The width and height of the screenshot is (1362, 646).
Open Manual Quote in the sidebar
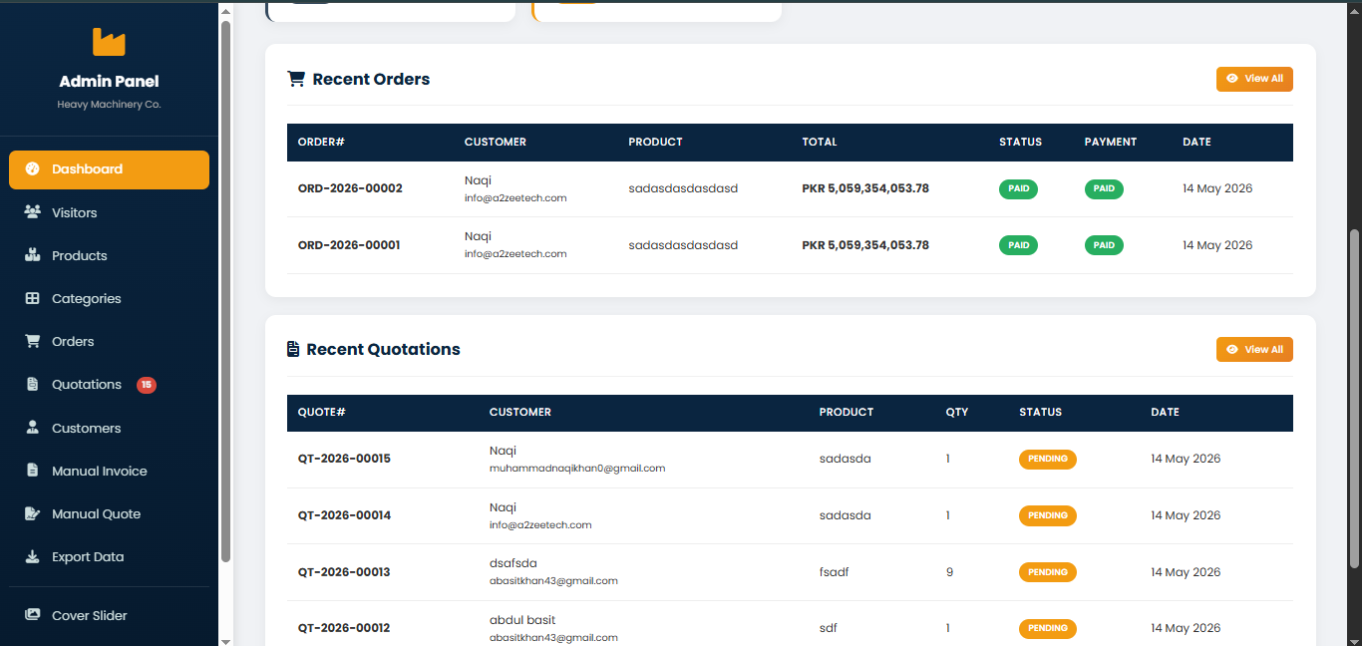click(109, 513)
